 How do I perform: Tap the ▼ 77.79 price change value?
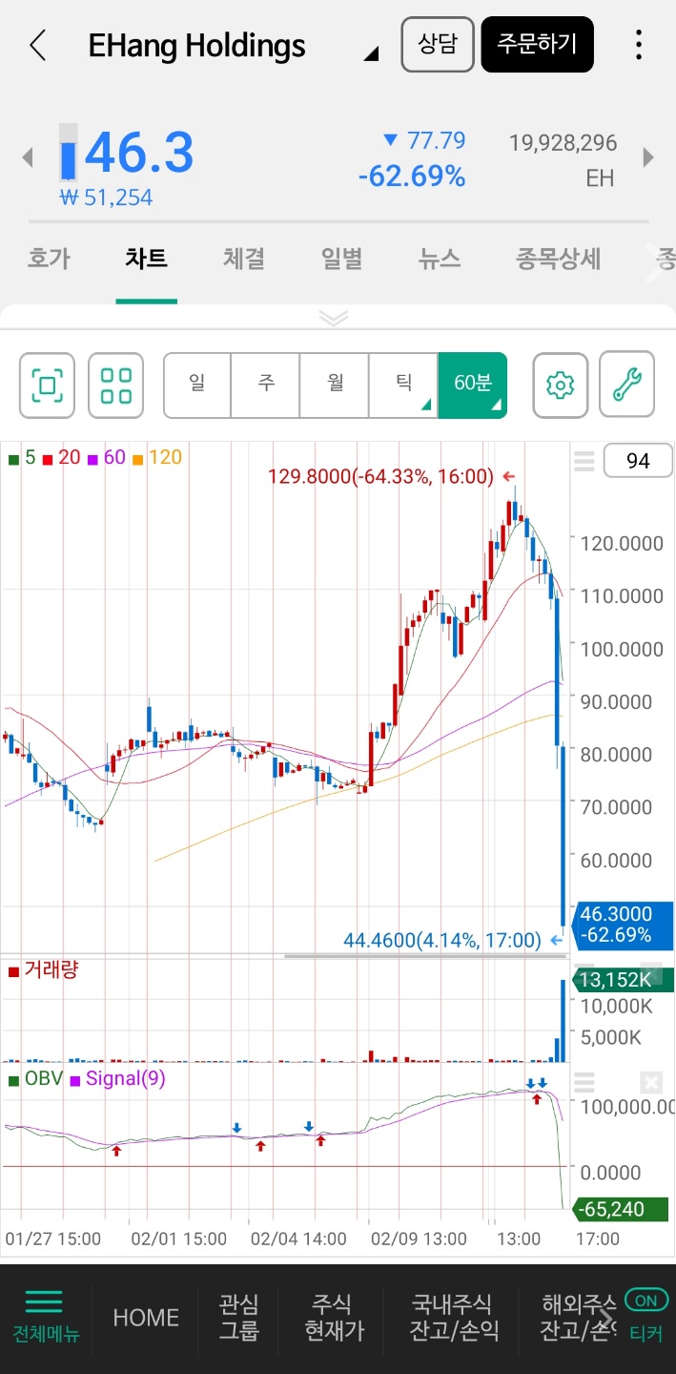[424, 141]
